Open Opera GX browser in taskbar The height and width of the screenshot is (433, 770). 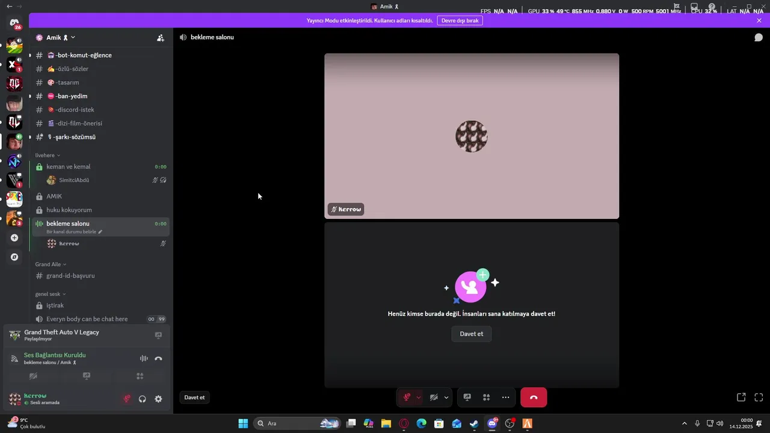click(404, 423)
